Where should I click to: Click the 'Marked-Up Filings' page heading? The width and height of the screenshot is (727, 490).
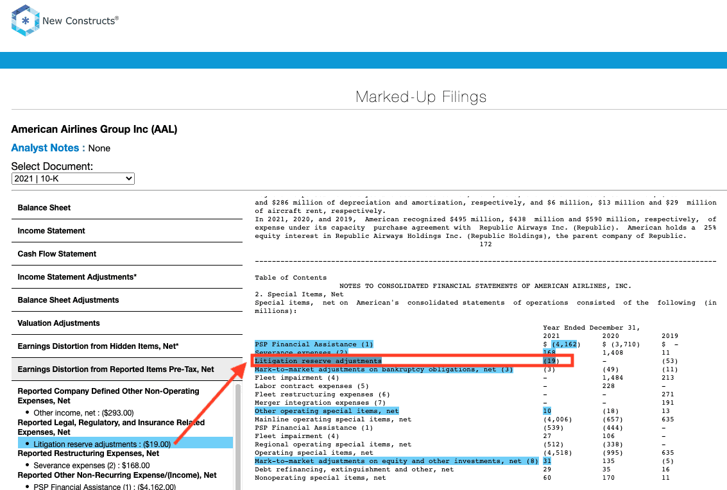pos(421,97)
